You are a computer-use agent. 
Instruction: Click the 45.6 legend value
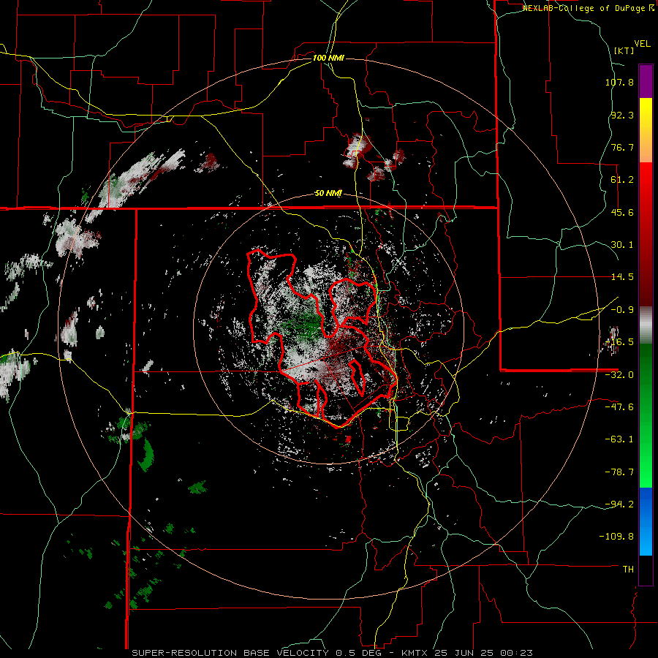(622, 212)
